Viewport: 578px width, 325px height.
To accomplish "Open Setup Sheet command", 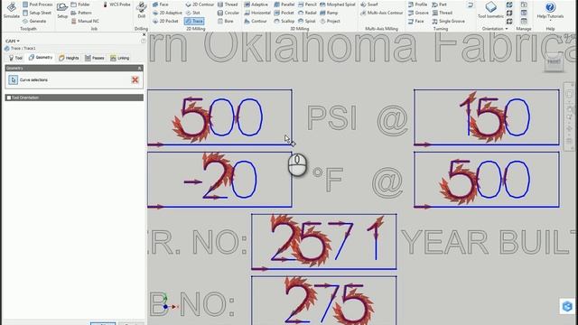I will point(36,13).
